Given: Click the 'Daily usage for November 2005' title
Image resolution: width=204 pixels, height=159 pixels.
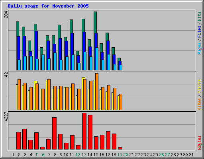Looking at the screenshot, I should [48, 6].
